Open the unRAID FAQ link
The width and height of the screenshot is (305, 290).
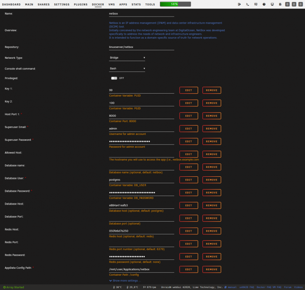coord(247,287)
